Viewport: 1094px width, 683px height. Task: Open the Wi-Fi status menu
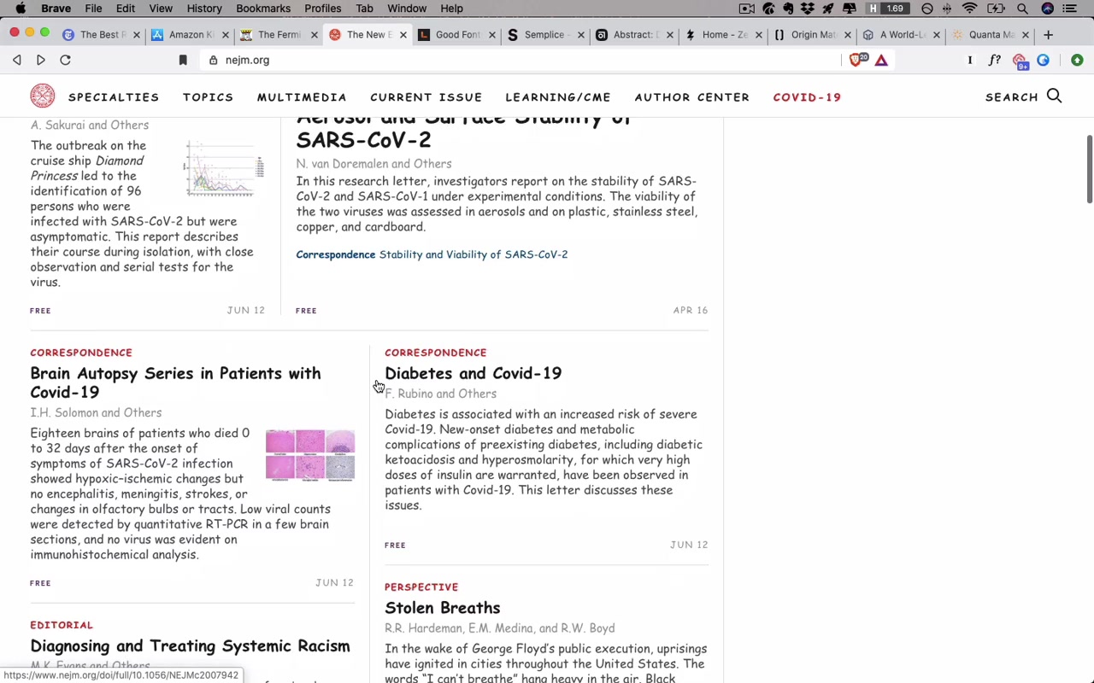tap(969, 9)
